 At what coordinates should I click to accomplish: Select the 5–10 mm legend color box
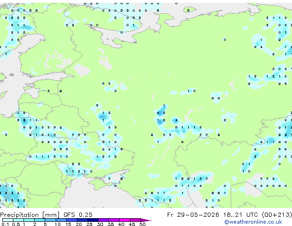pyautogui.click(x=50, y=220)
